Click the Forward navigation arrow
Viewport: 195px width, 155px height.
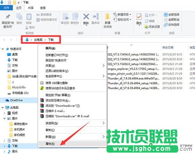tap(11, 40)
